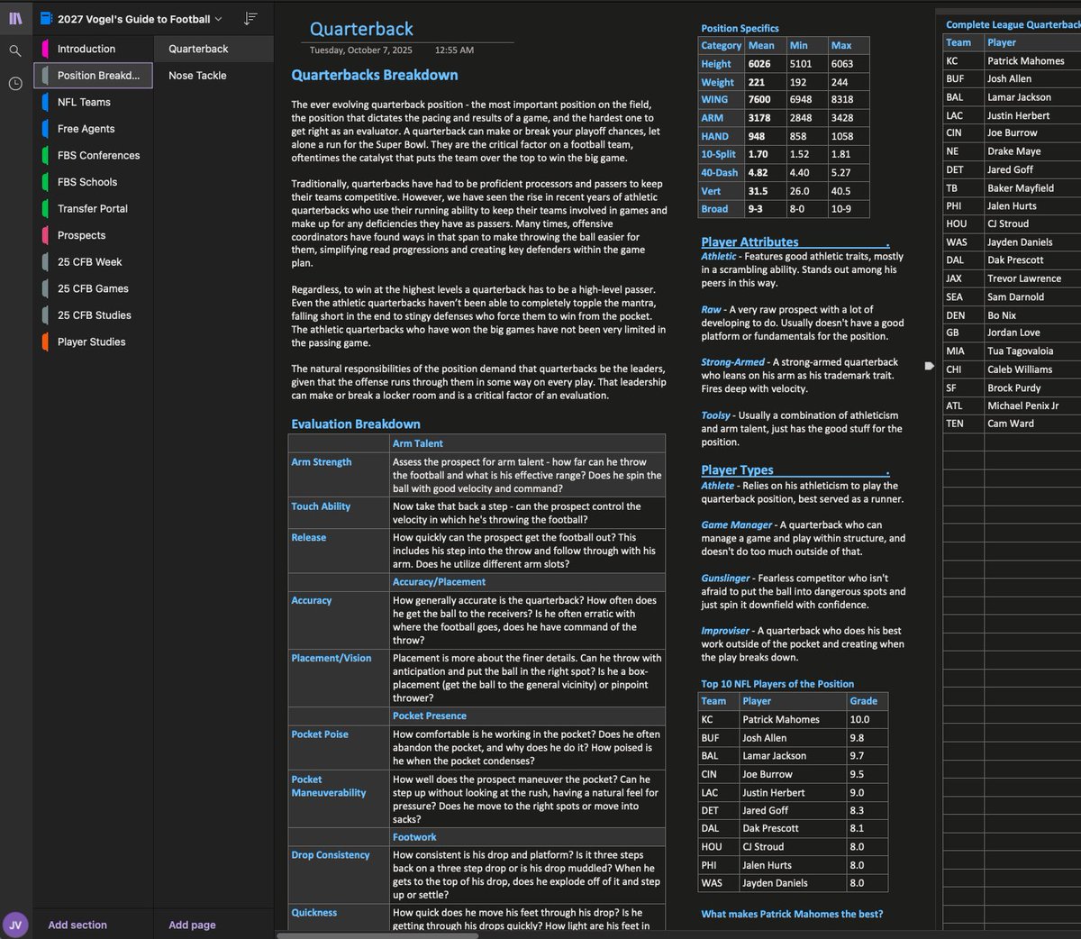1081x939 pixels.
Task: Open the Transfer Portal section
Action: [94, 208]
